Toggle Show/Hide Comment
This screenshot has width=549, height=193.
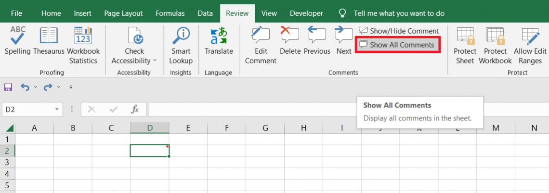pyautogui.click(x=399, y=31)
